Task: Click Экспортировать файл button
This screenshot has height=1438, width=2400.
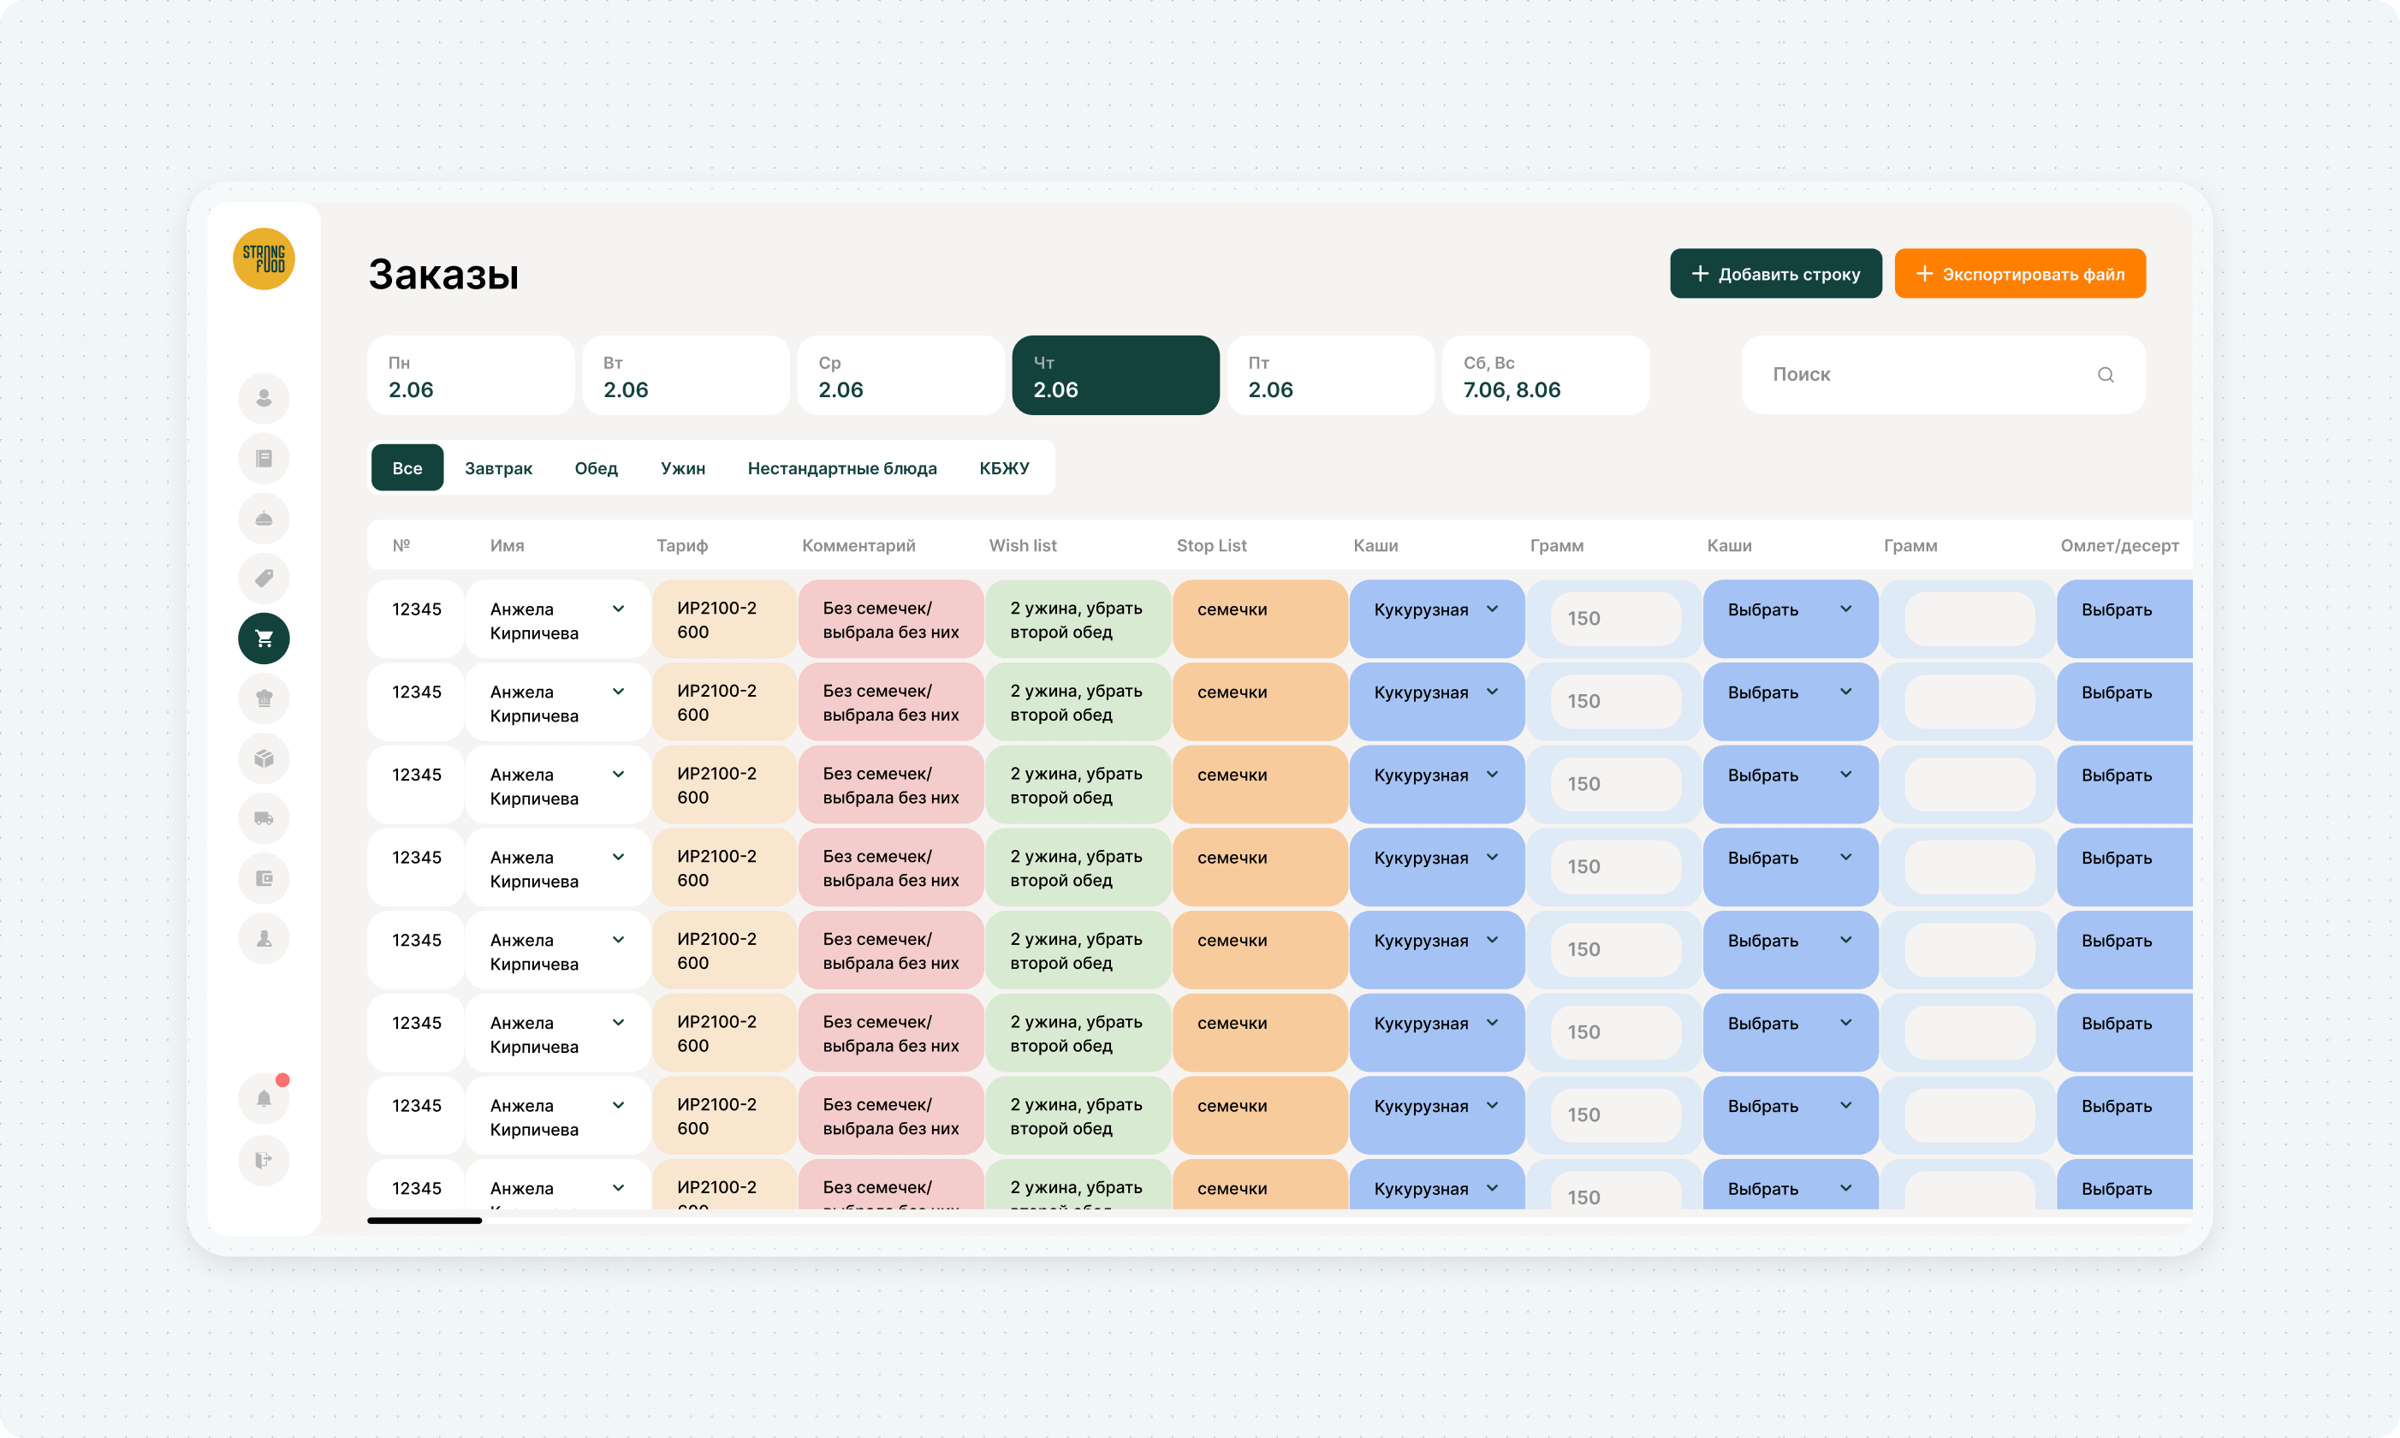Action: 2019,274
